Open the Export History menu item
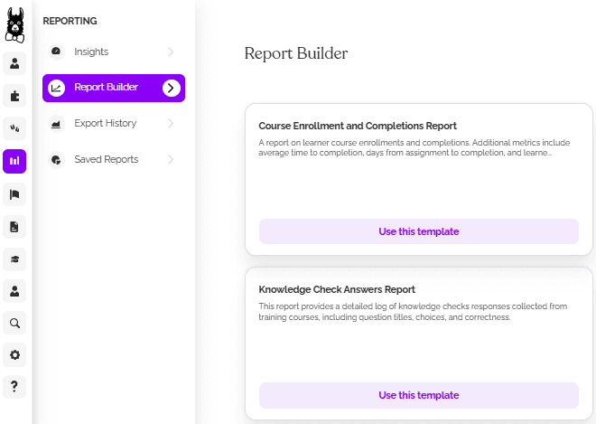 (114, 123)
